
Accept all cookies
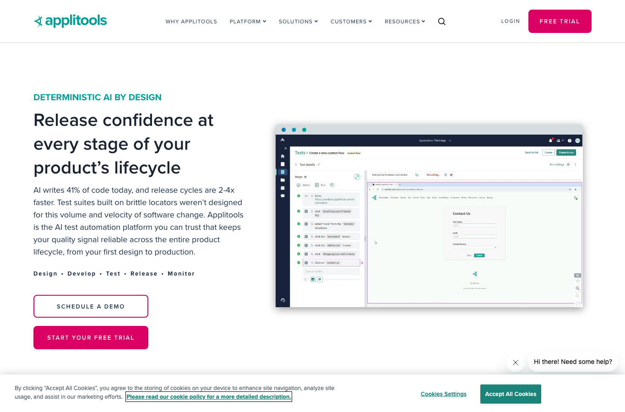point(511,394)
